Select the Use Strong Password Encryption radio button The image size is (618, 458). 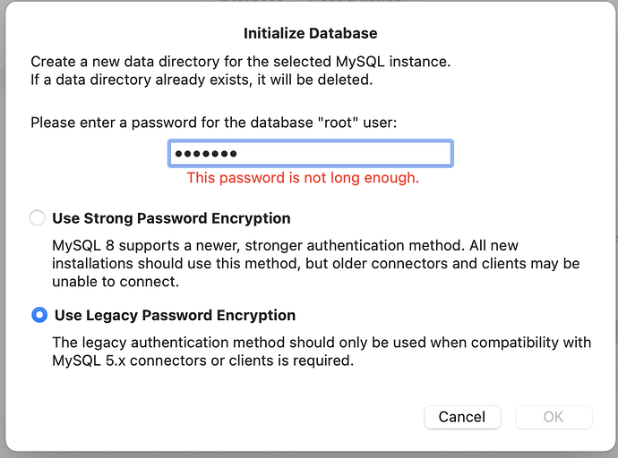coord(38,218)
